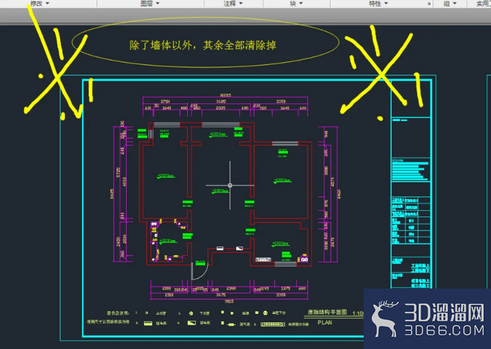Select the 强电箱 symbol in the legend

click(x=148, y=324)
